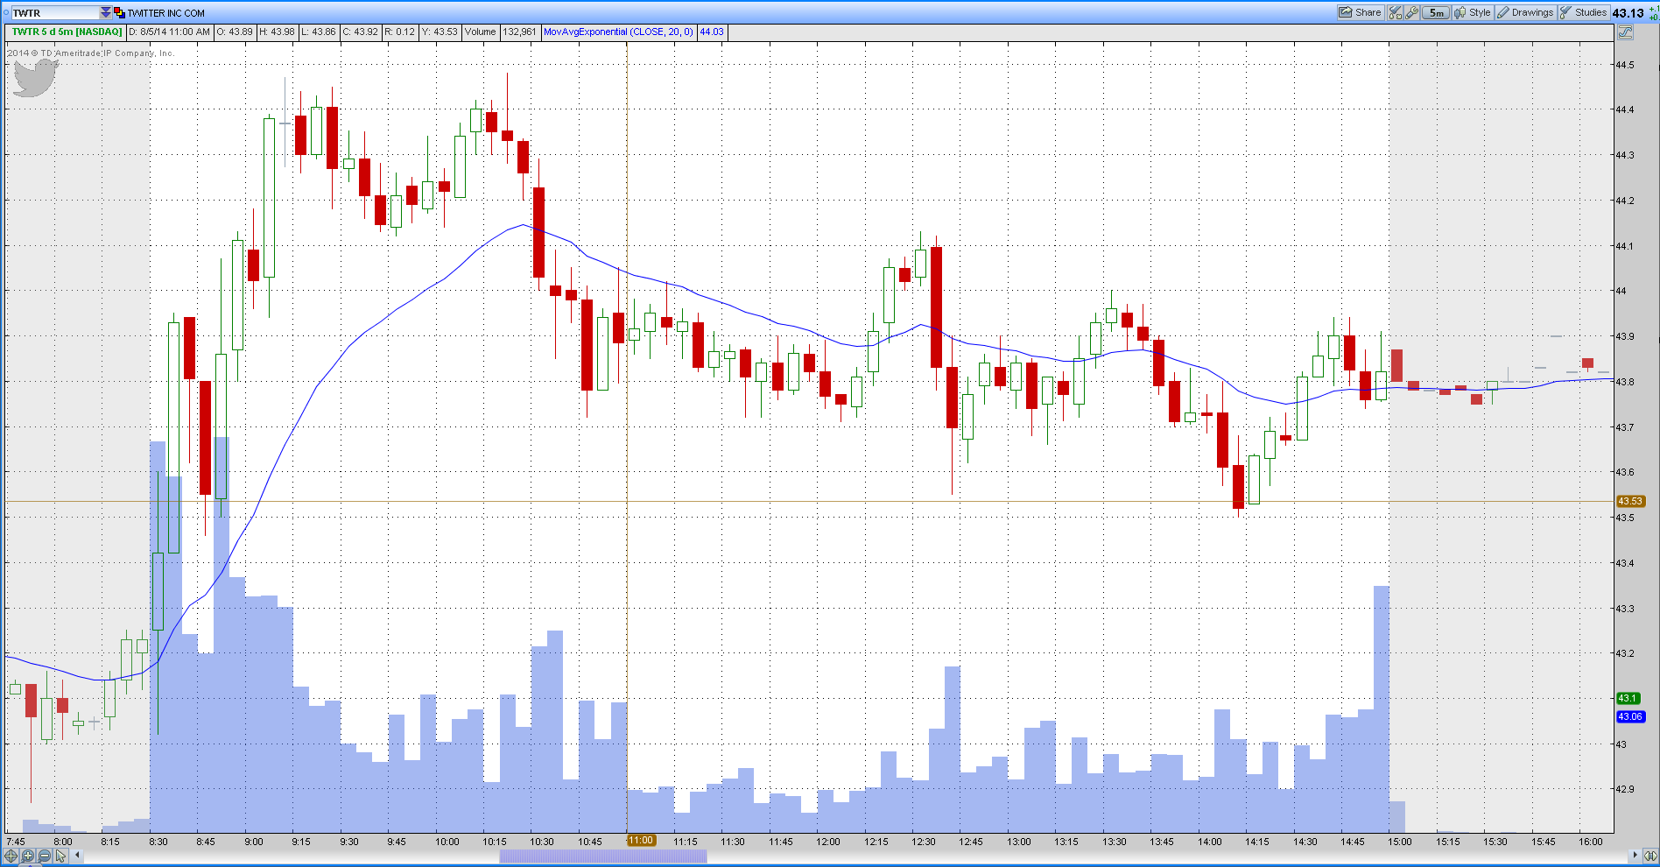This screenshot has height=867, width=1660.
Task: Click the TWITTER INC COM title
Action: 166,13
